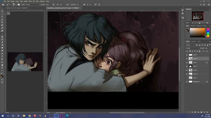This screenshot has height=118, width=211.
Task: Hide Layer 3 with its eye icon
Action: pyautogui.click(x=187, y=55)
